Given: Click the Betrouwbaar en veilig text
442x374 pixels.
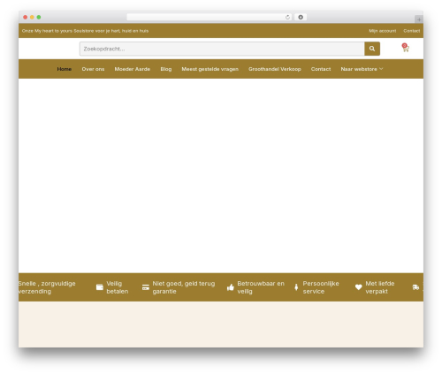Looking at the screenshot, I should [261, 287].
